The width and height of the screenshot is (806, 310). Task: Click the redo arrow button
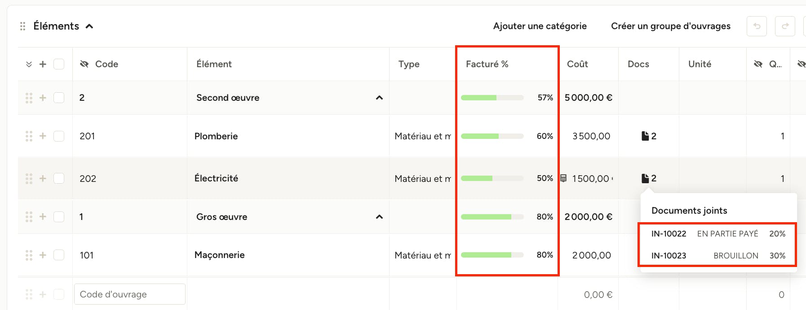(785, 26)
